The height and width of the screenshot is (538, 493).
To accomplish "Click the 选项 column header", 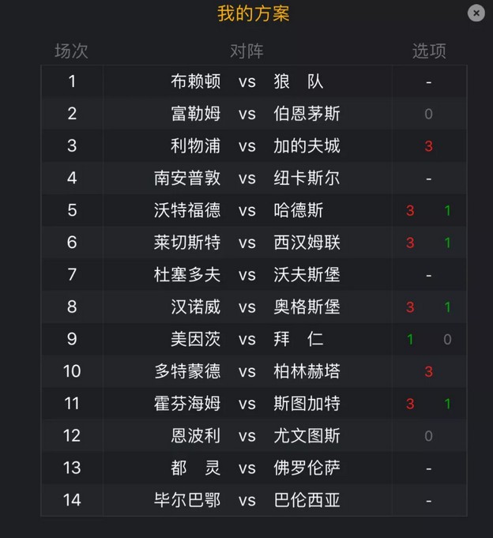I will [429, 51].
